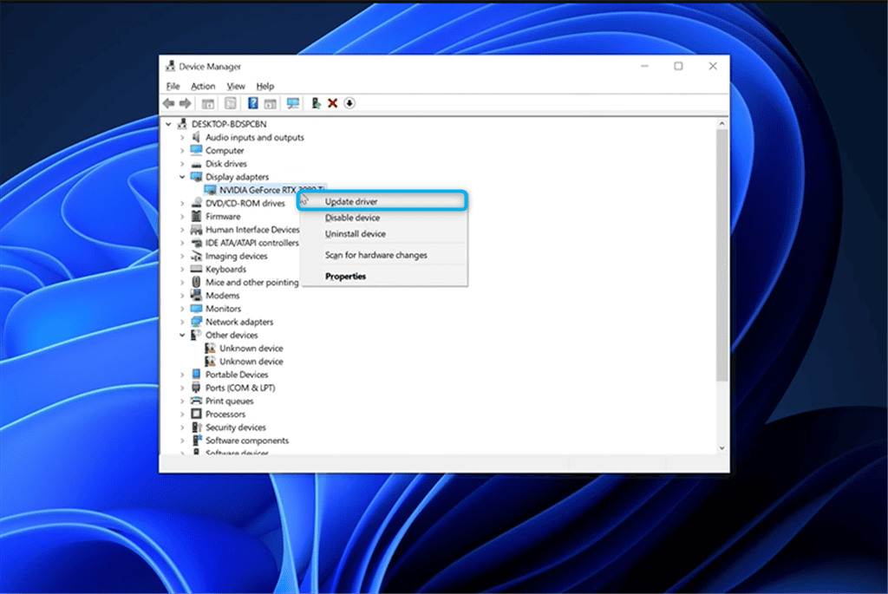
Task: Open Properties from the context menu
Action: [x=345, y=277]
